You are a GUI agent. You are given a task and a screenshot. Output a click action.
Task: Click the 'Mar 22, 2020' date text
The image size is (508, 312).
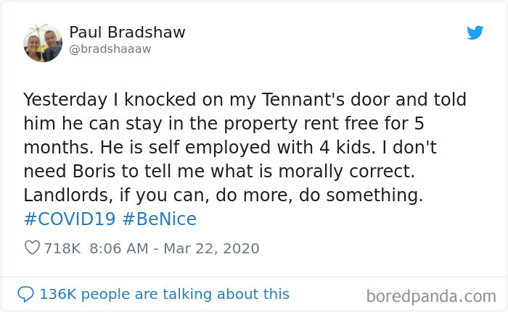tap(212, 248)
